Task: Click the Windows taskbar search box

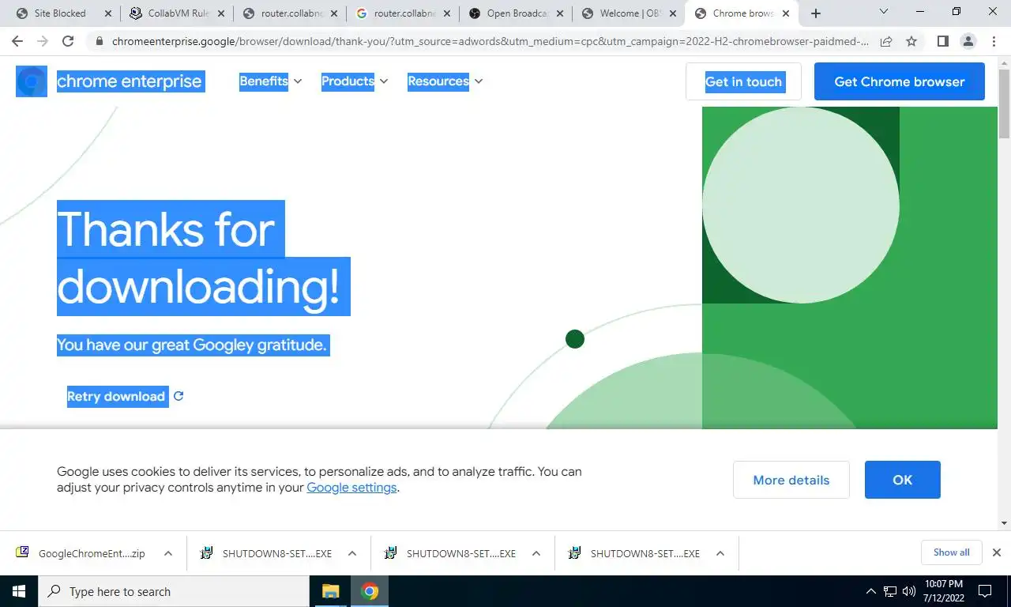Action: click(174, 591)
